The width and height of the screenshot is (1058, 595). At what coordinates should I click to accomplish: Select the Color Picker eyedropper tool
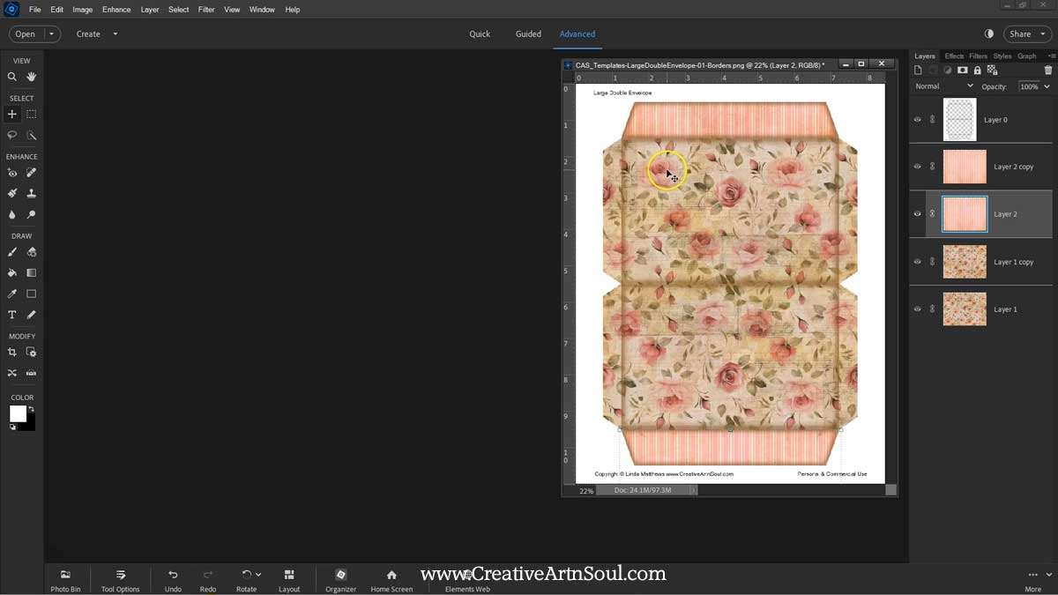(x=12, y=294)
